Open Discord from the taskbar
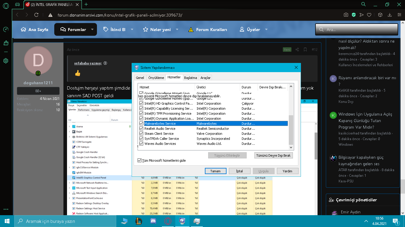 153,221
